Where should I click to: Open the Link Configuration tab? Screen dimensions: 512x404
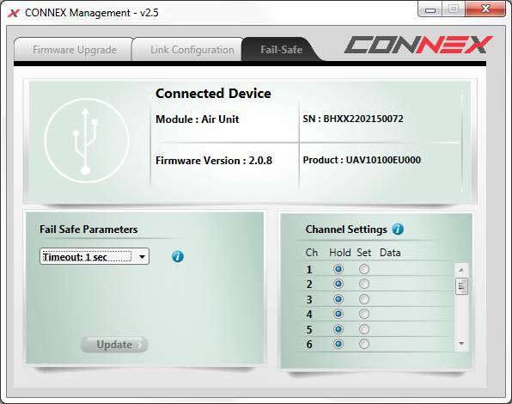(192, 50)
